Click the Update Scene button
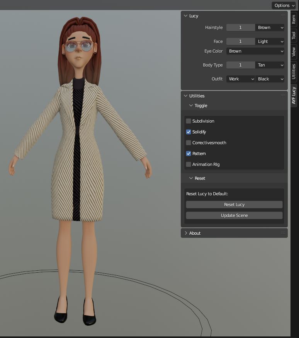299x338 pixels. click(x=234, y=215)
